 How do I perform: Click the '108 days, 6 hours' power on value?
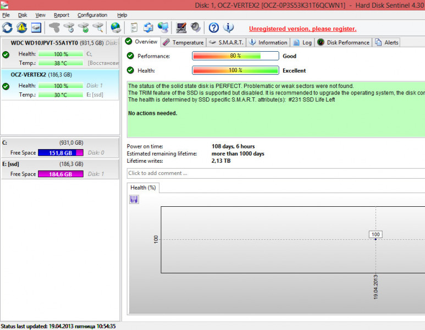[233, 146]
